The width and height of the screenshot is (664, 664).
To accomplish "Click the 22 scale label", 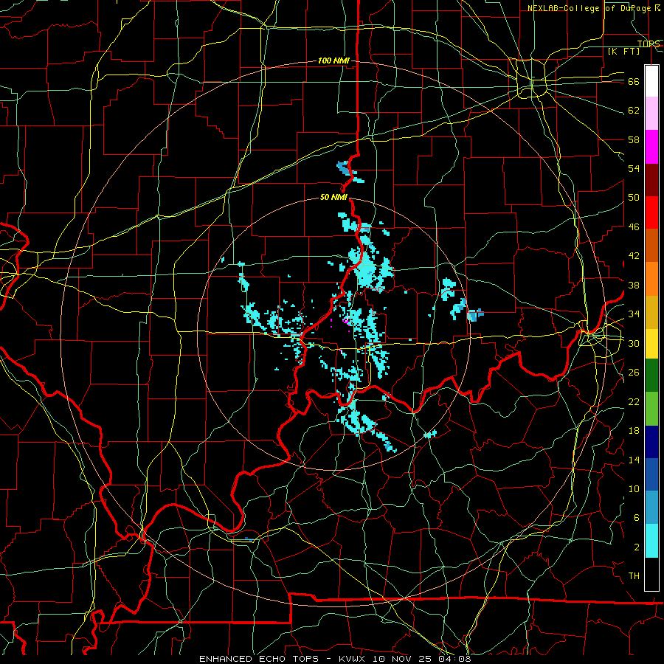I will [x=634, y=402].
